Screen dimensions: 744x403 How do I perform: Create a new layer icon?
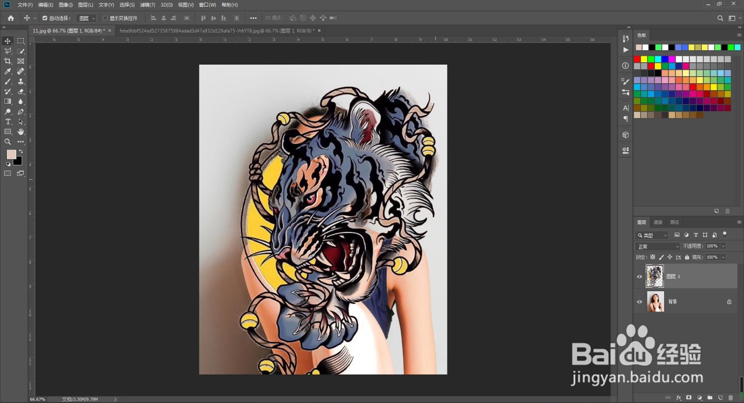point(720,398)
